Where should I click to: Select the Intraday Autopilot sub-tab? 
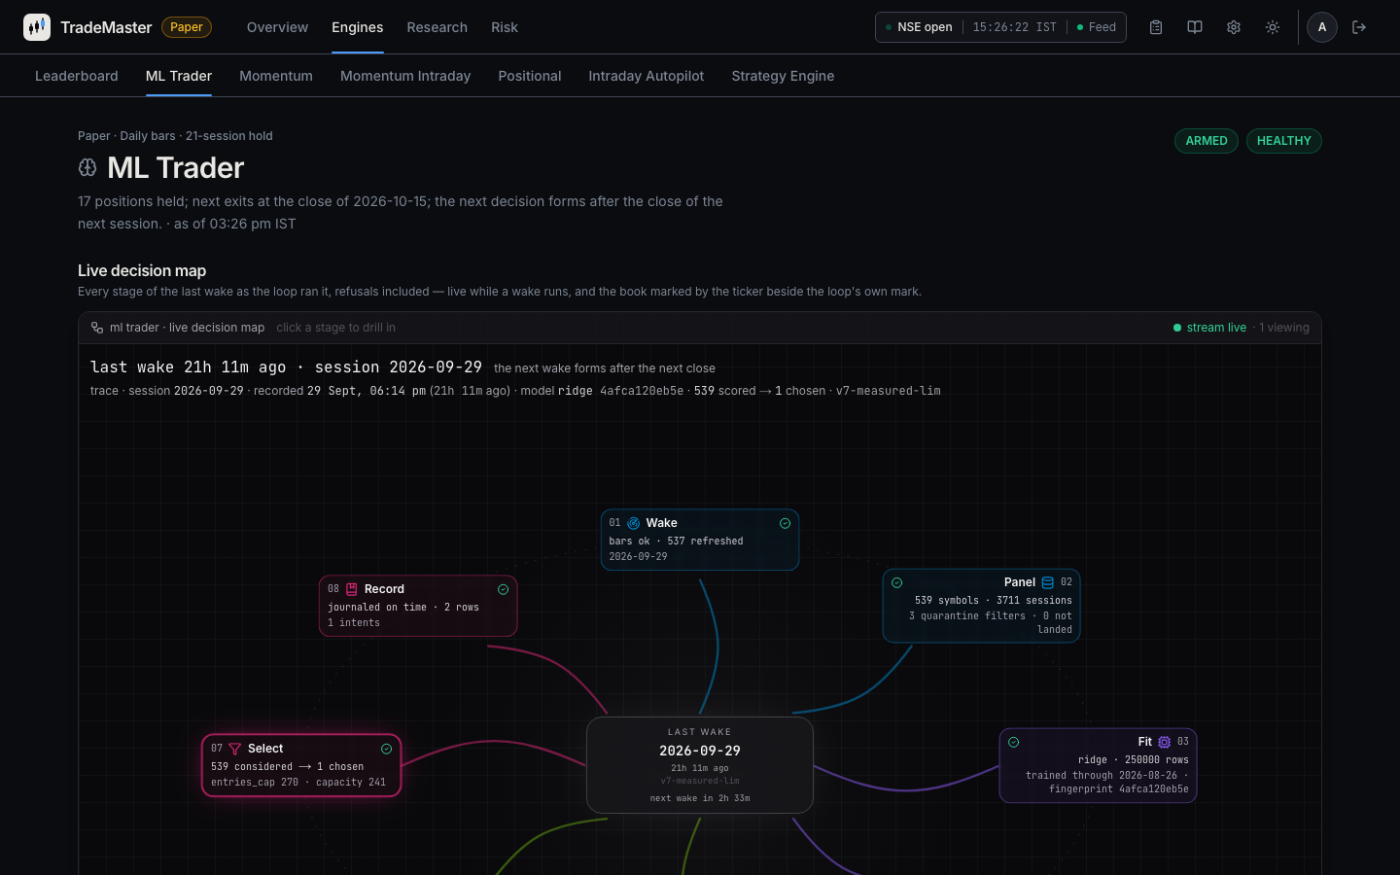coord(647,76)
